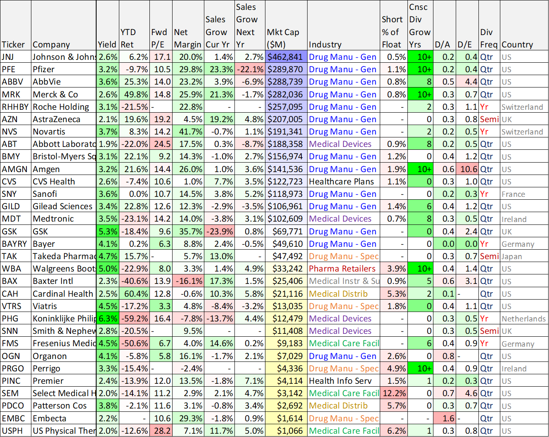Click the Ticker column header
The width and height of the screenshot is (549, 437).
16,26
